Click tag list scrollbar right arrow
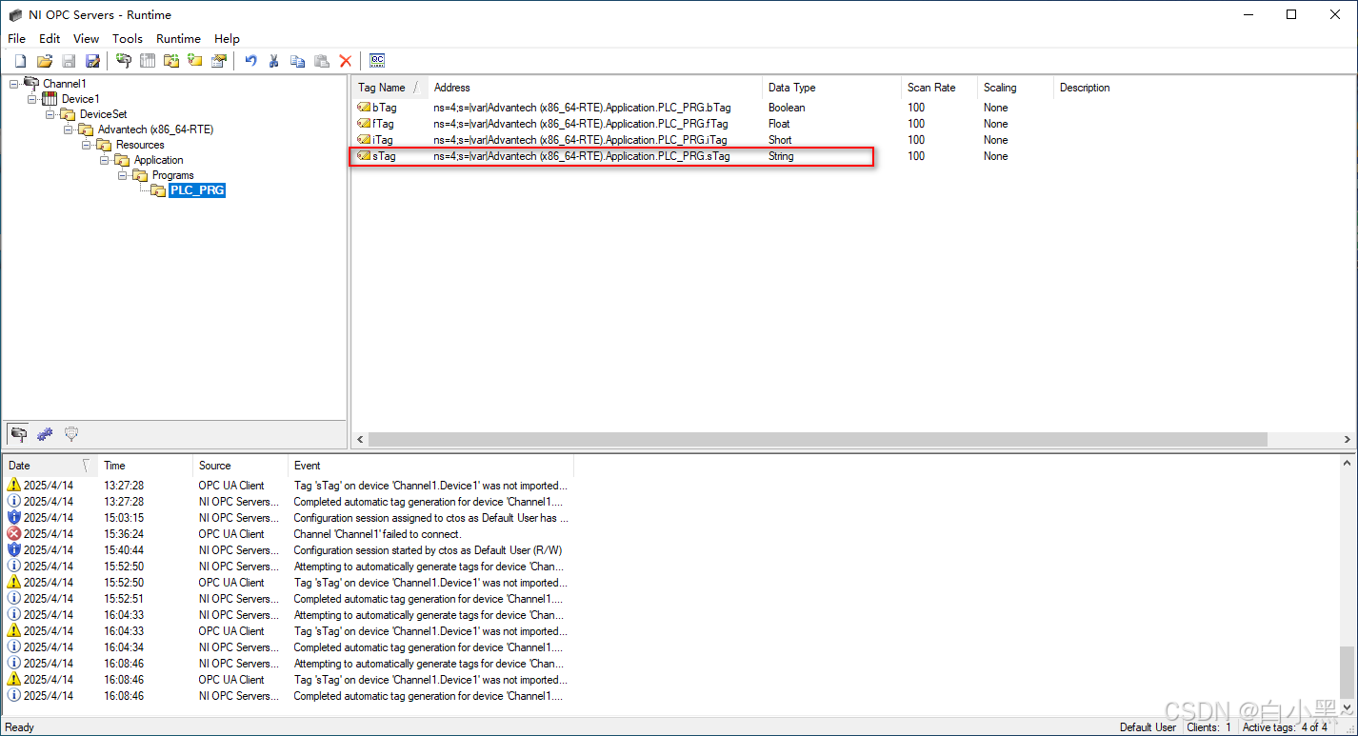Screen dimensions: 1358x736 tap(1348, 440)
